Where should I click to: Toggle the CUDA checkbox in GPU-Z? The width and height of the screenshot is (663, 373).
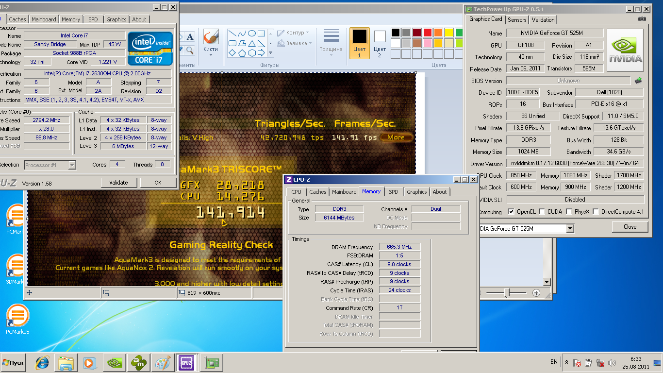point(541,212)
